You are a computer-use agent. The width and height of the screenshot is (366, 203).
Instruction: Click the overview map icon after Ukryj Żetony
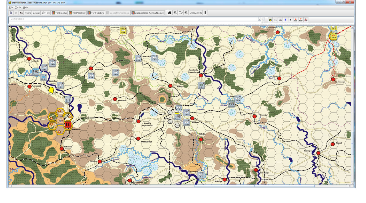pos(205,13)
